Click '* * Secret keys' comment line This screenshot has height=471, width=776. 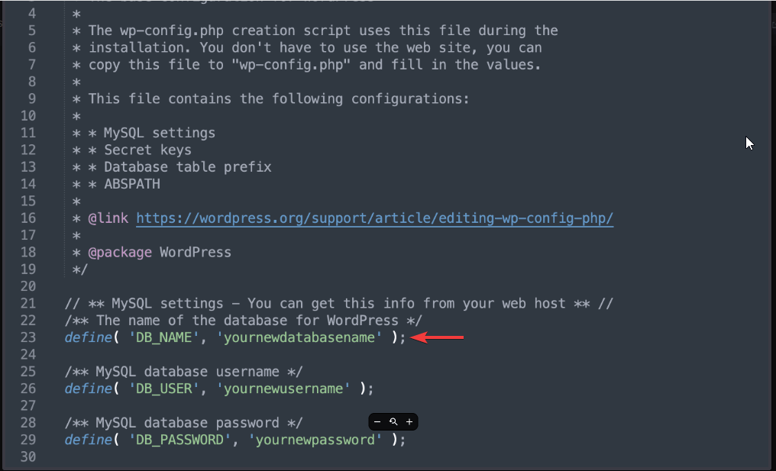click(x=131, y=150)
